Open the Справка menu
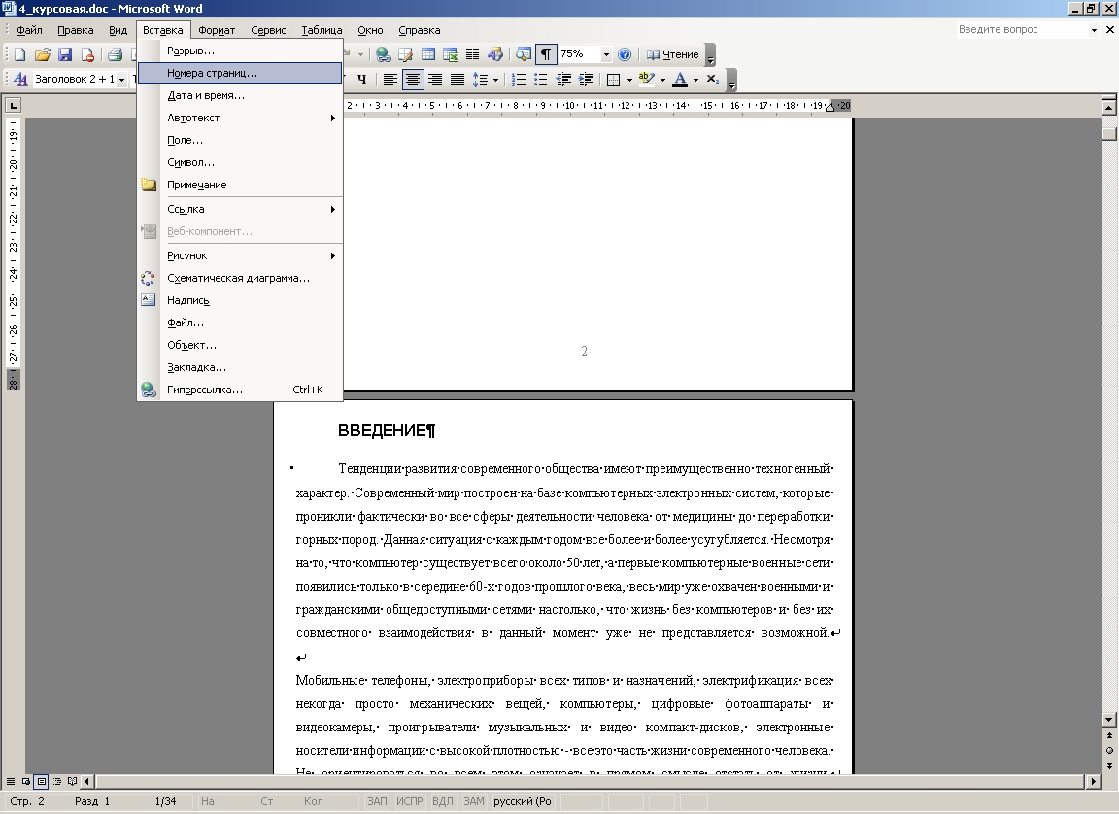The width and height of the screenshot is (1119, 814). 419,30
